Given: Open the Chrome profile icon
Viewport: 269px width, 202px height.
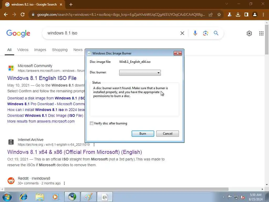Looking at the screenshot, I should click(x=255, y=15).
